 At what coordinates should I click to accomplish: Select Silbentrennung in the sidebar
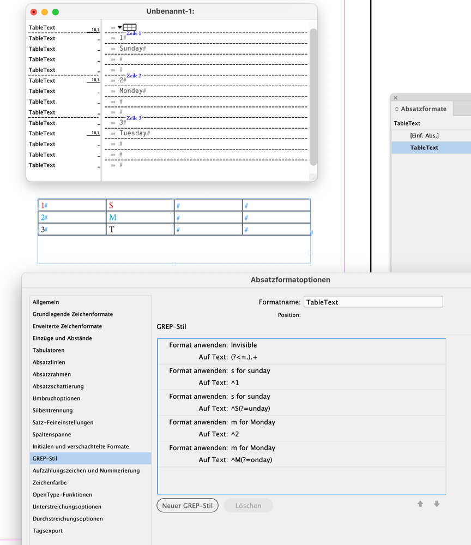point(90,410)
